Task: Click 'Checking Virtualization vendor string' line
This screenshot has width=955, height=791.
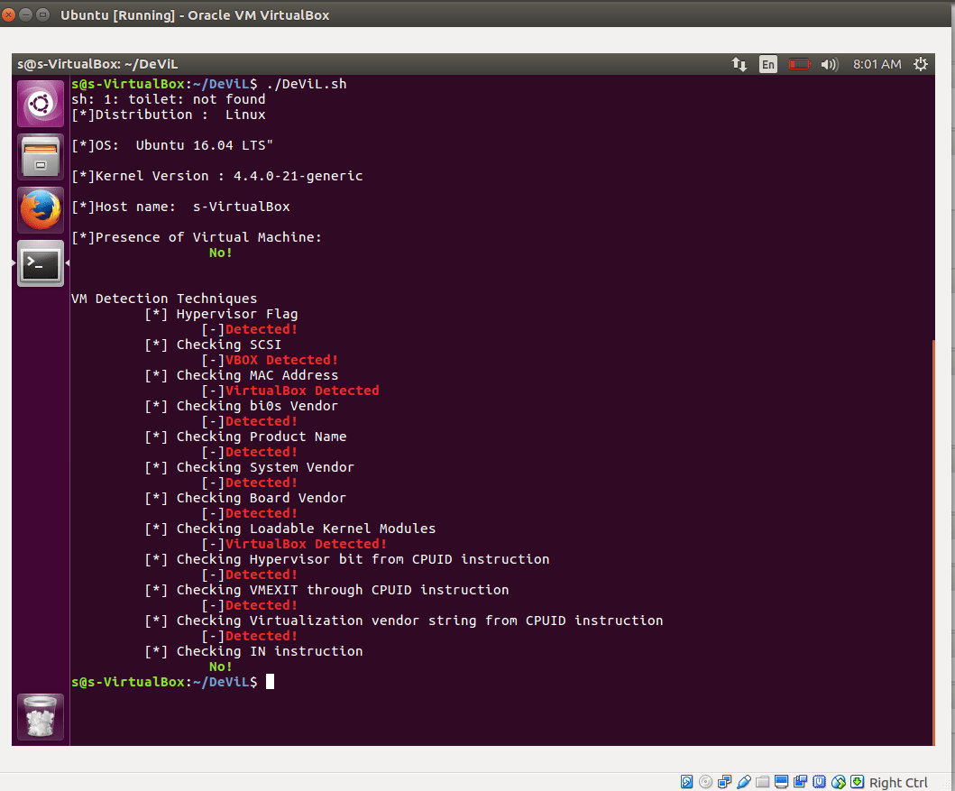Action: 404,621
